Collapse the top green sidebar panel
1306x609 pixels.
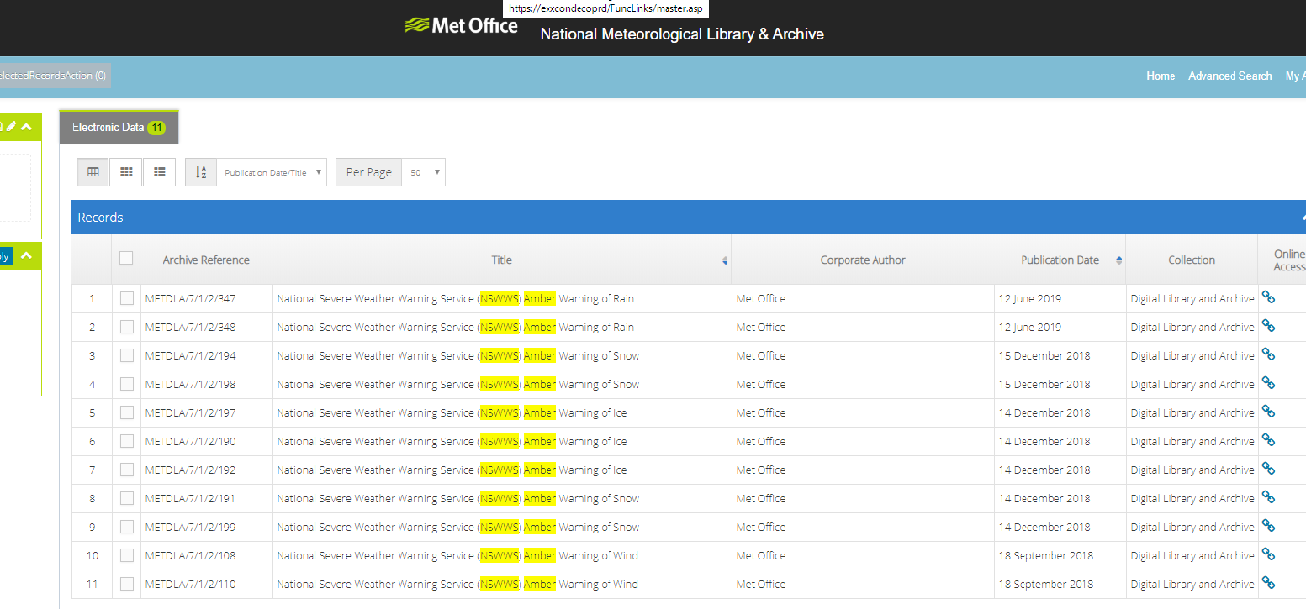(x=27, y=127)
